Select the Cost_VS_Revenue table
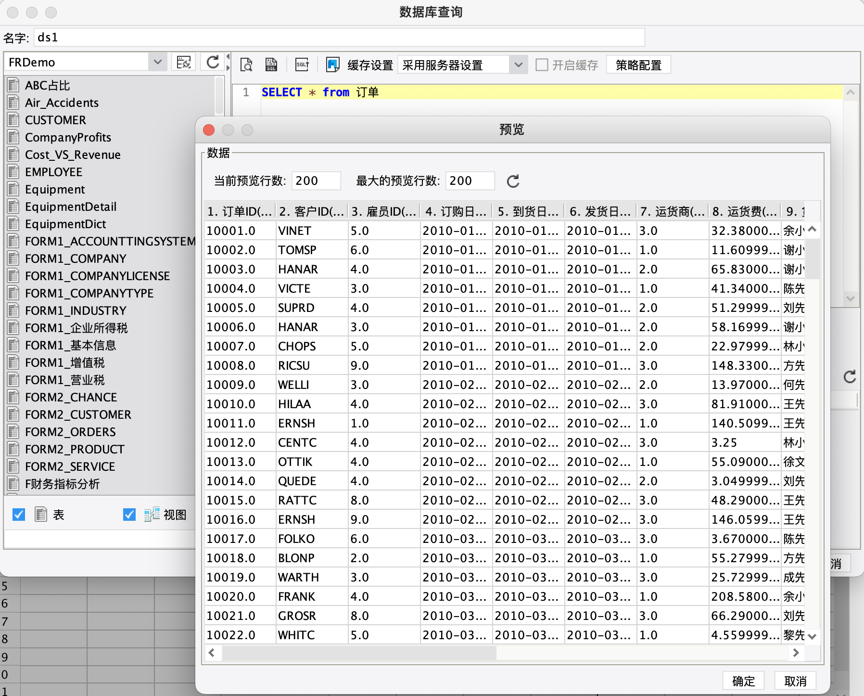864x696 pixels. tap(73, 155)
